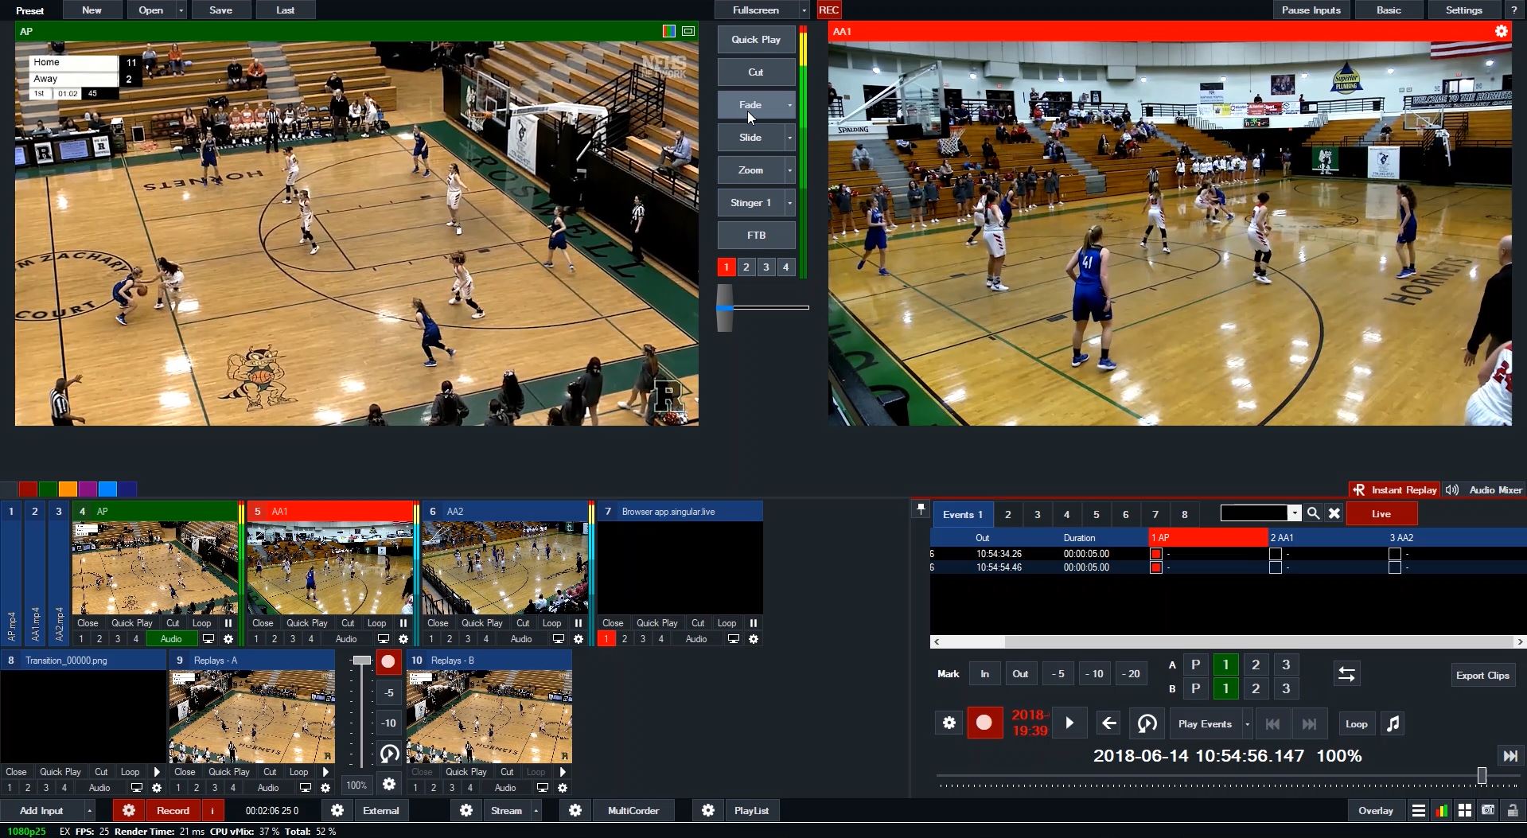The image size is (1527, 838).
Task: Expand the Fade transition dropdown arrow
Action: pyautogui.click(x=789, y=105)
